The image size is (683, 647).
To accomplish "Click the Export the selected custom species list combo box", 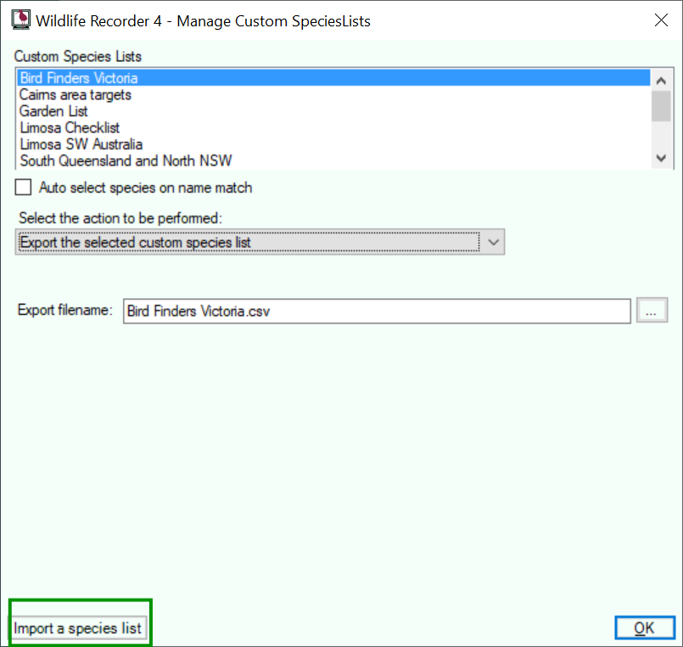I will coord(260,242).
